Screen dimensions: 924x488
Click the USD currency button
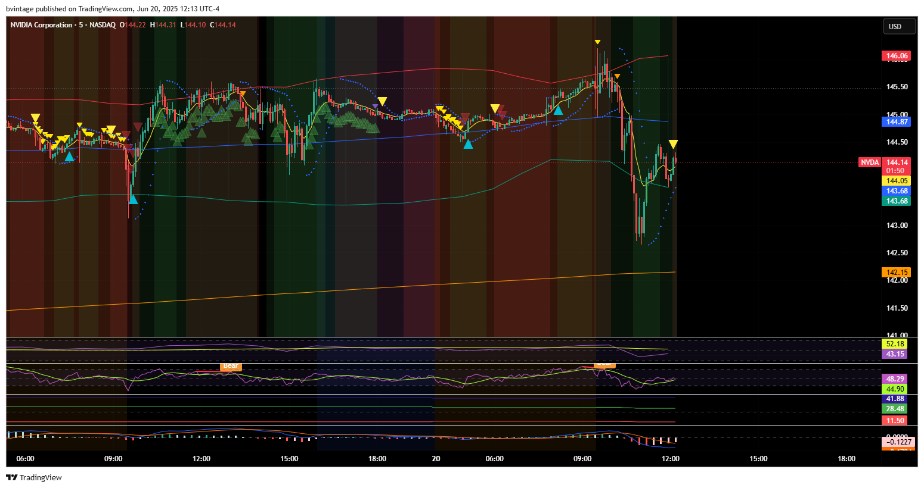900,26
